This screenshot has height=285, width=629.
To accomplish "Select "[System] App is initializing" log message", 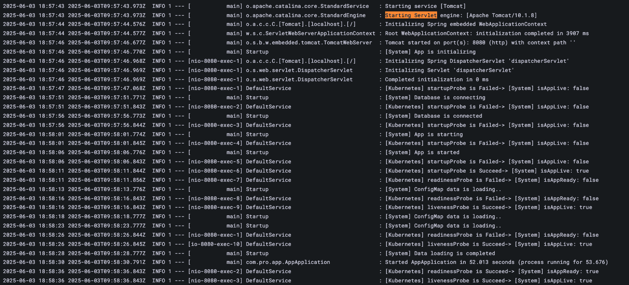I will pyautogui.click(x=430, y=52).
